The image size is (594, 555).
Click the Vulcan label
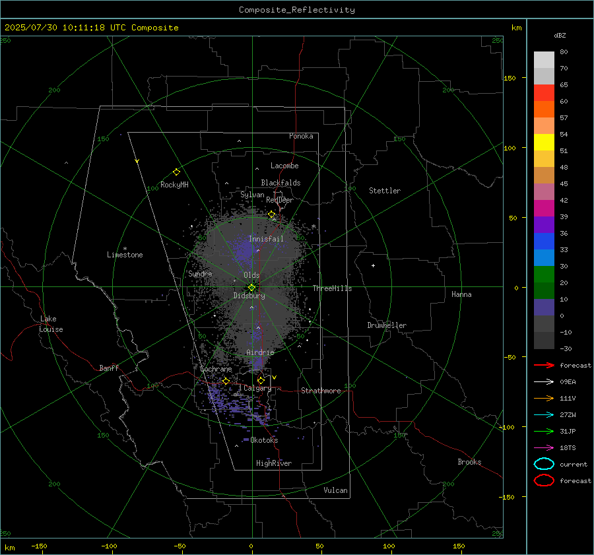[x=336, y=490]
